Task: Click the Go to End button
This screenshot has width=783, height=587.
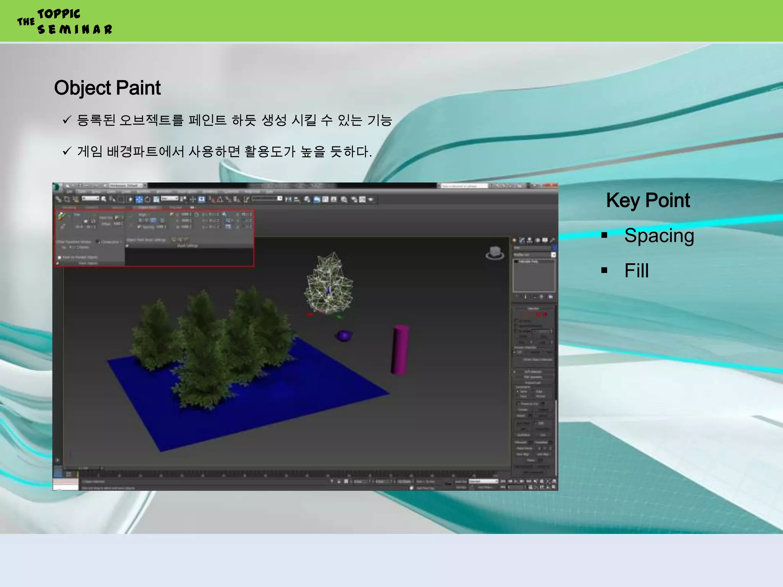Action: coord(529,481)
